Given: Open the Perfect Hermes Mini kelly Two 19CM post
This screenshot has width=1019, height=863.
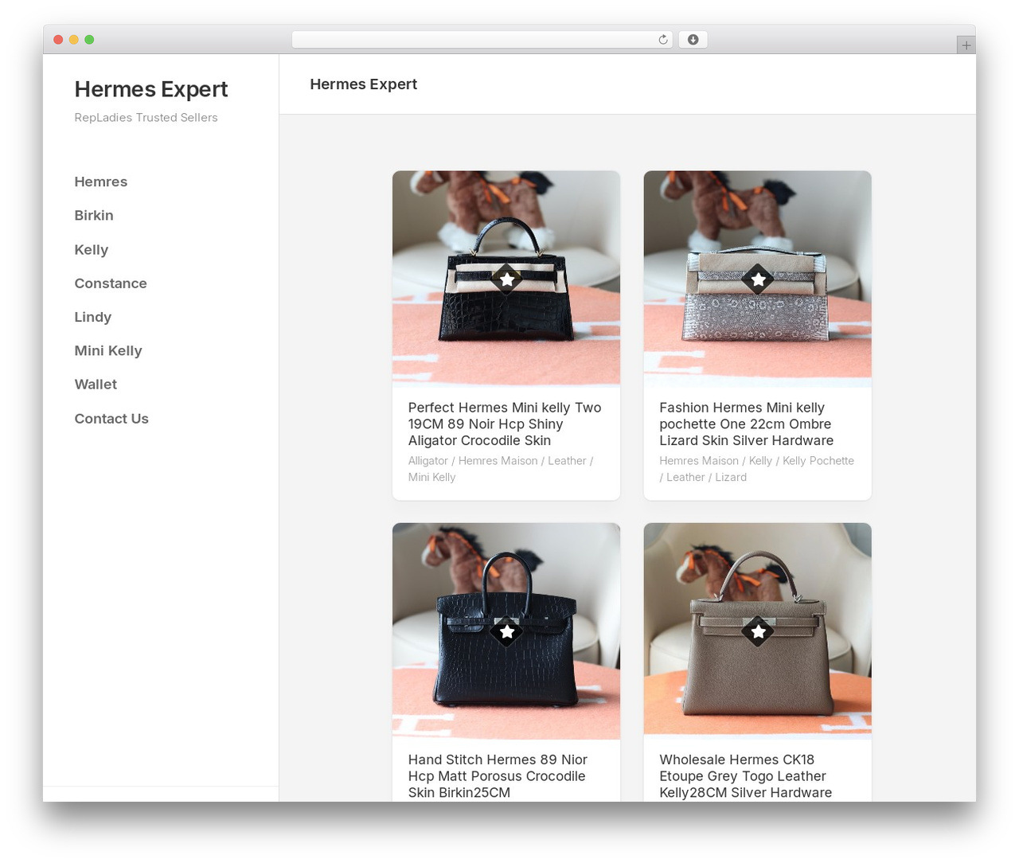Looking at the screenshot, I should (x=505, y=424).
